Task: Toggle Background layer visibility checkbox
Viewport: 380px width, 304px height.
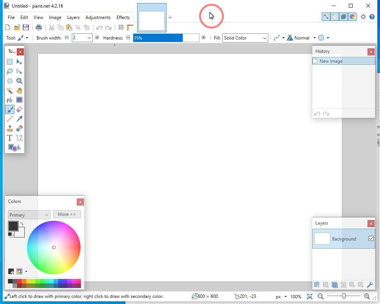Action: (371, 239)
